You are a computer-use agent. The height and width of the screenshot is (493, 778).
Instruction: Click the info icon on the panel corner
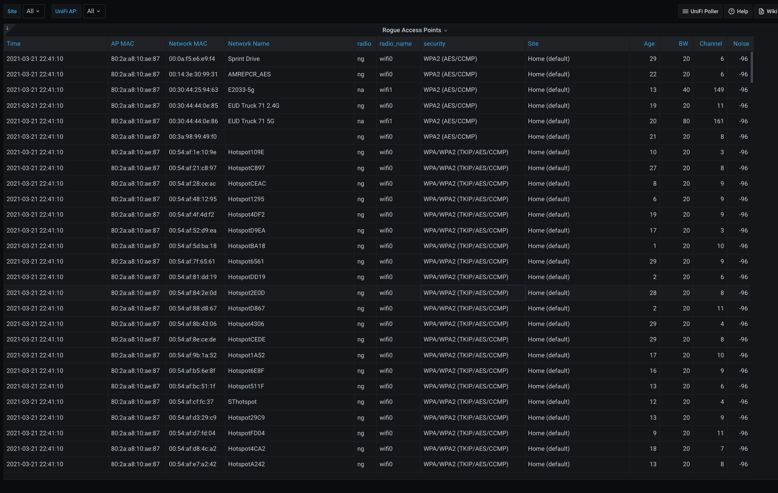[7, 28]
